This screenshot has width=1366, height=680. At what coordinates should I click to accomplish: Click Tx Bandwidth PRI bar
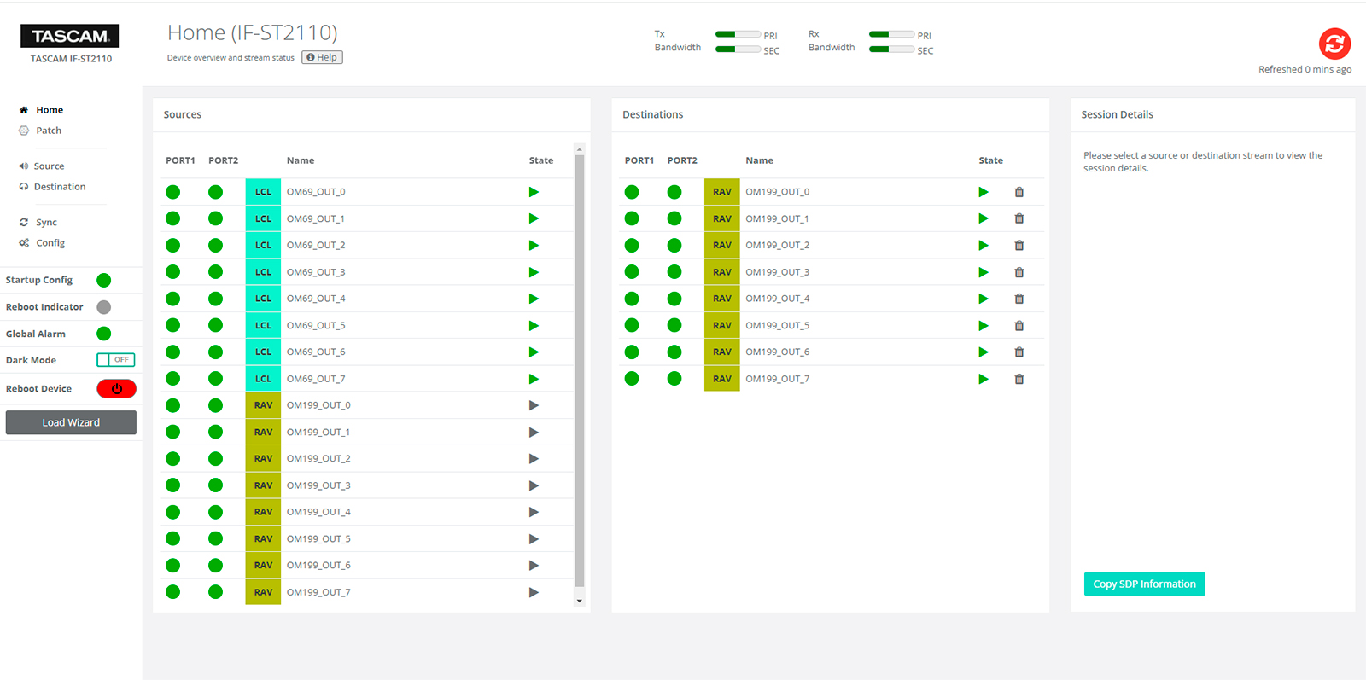click(738, 34)
